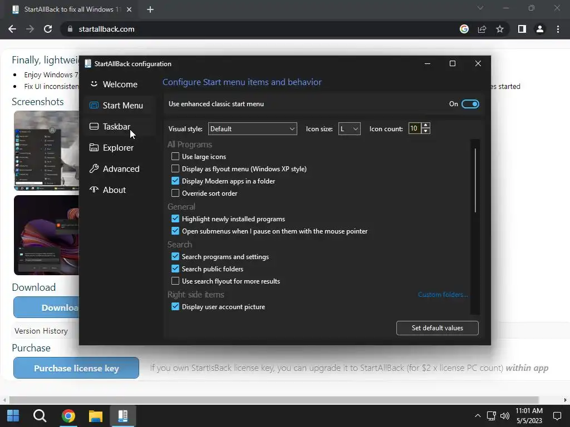
Task: Click the settings list vertical scrollbar
Action: pyautogui.click(x=475, y=180)
